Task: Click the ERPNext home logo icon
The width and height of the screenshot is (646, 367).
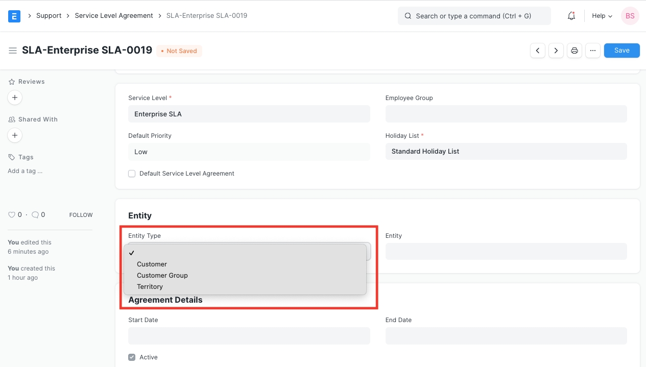Action: 14,16
